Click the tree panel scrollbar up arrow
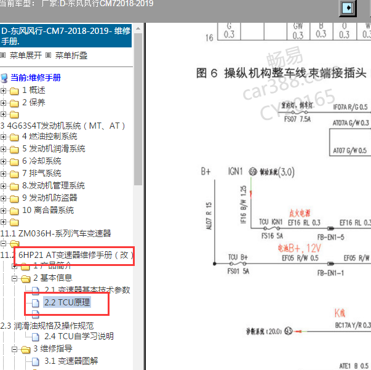371x370 pixels. pos(138,29)
